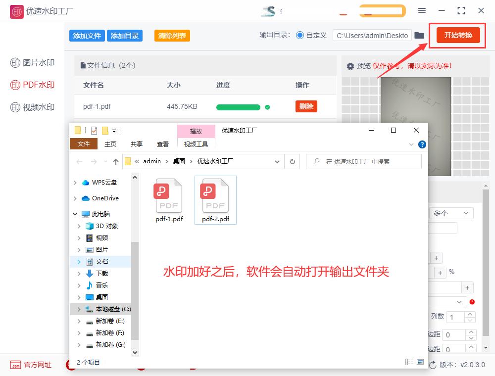Switch to the 查看 tab in Explorer
Screen dimensions: 495x376
tap(163, 143)
